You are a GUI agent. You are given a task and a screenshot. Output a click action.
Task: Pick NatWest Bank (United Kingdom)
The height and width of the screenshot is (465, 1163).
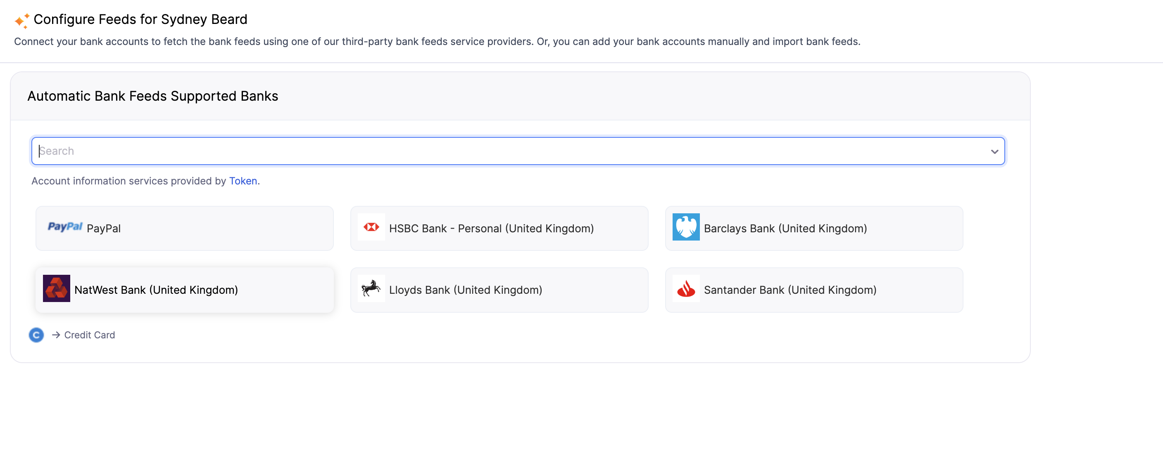click(x=156, y=290)
